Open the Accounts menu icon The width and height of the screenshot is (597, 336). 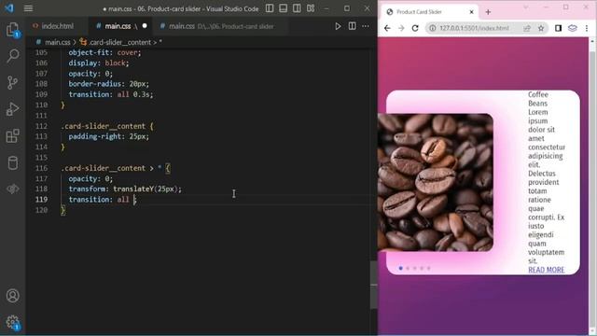pyautogui.click(x=12, y=296)
